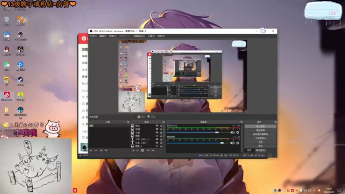Add a new scene with the plus icon
This screenshot has width=345, height=194.
tap(91, 150)
